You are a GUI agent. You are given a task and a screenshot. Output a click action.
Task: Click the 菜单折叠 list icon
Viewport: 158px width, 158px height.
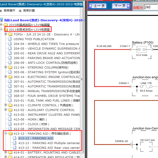click(20, 11)
